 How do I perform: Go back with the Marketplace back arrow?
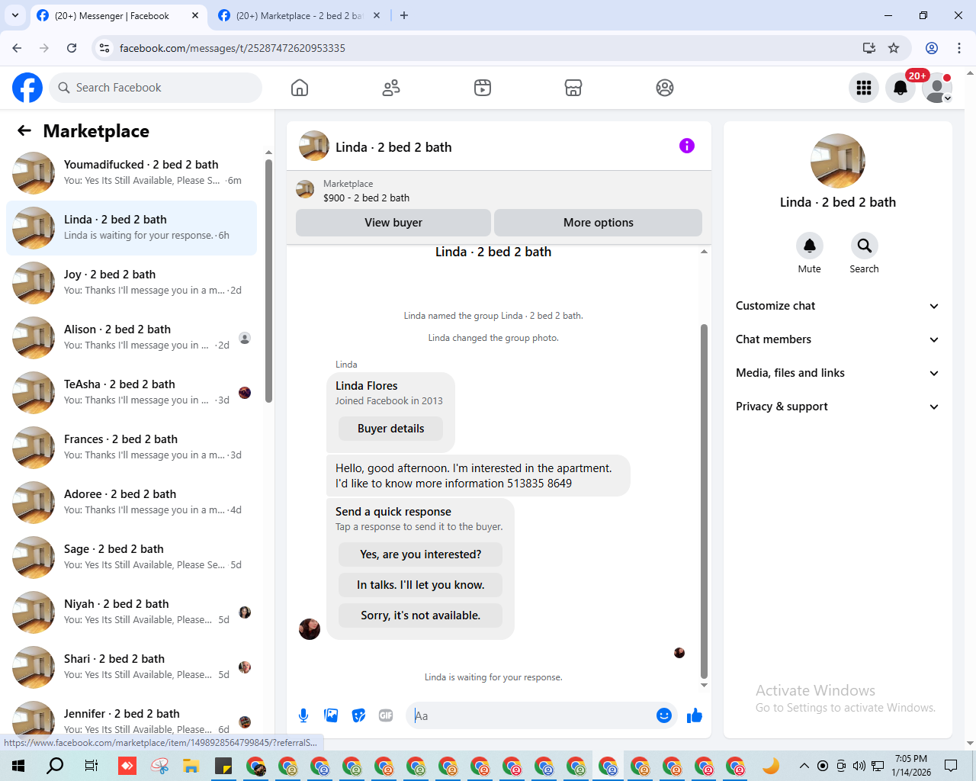[x=24, y=130]
